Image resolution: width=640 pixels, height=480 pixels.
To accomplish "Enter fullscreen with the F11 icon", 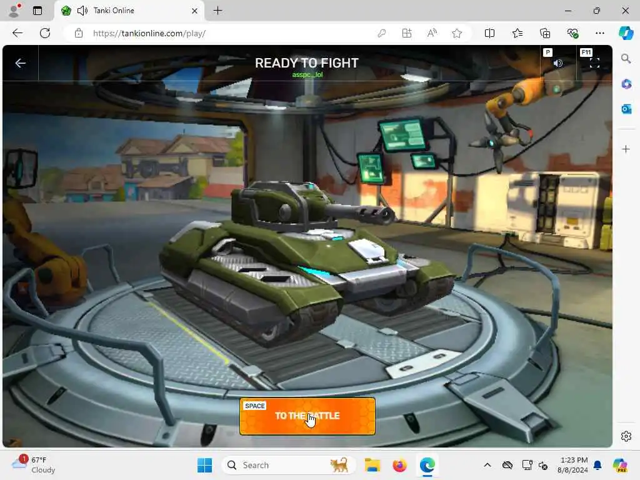I will pos(595,63).
